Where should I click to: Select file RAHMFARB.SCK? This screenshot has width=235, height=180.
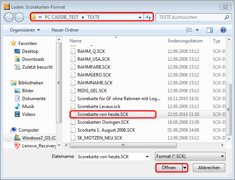click(94, 67)
